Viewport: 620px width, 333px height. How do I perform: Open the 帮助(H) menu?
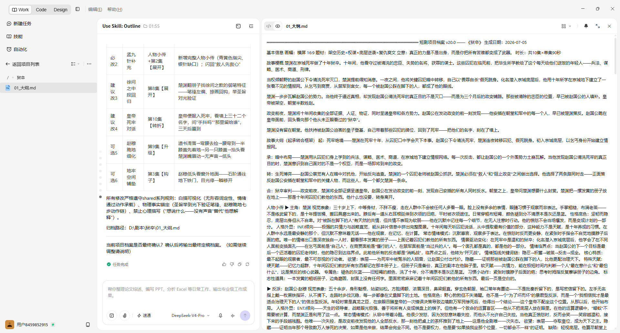(115, 10)
